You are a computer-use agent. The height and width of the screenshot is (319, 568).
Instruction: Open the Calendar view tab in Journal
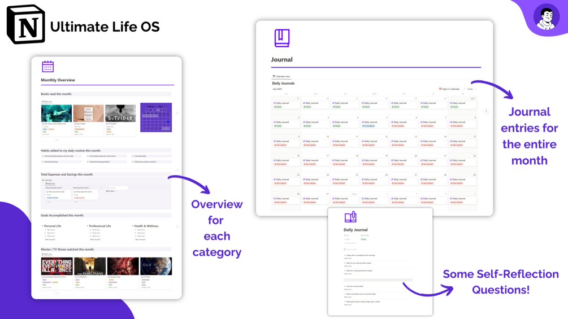pyautogui.click(x=281, y=76)
